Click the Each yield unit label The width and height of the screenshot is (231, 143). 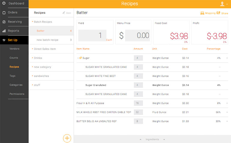(109, 40)
